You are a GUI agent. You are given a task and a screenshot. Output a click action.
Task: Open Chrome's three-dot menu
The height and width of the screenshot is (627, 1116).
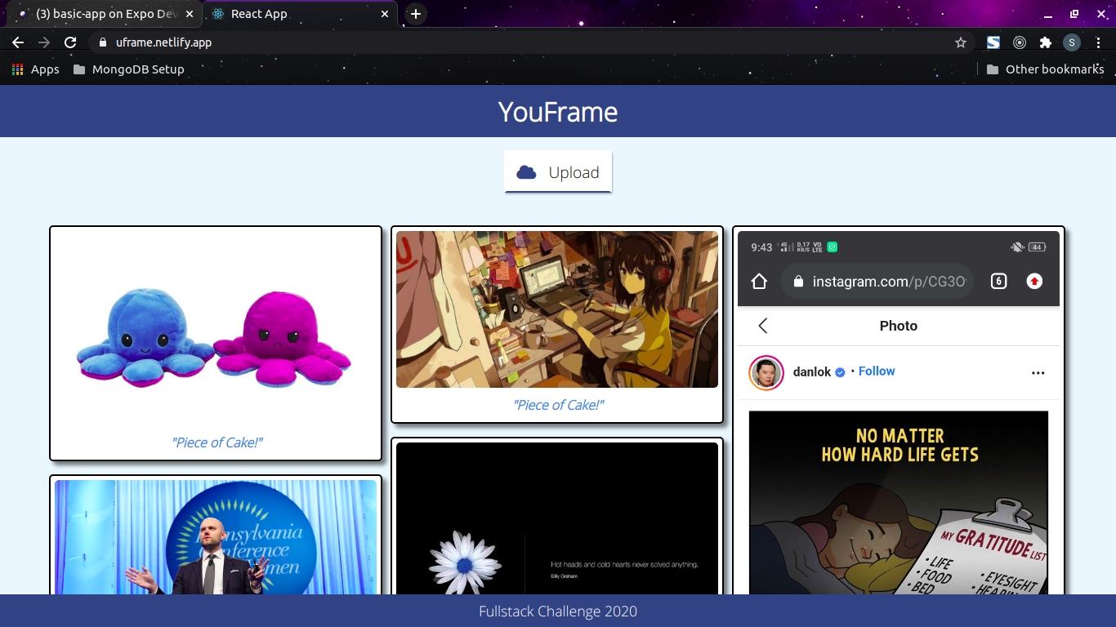pos(1099,42)
